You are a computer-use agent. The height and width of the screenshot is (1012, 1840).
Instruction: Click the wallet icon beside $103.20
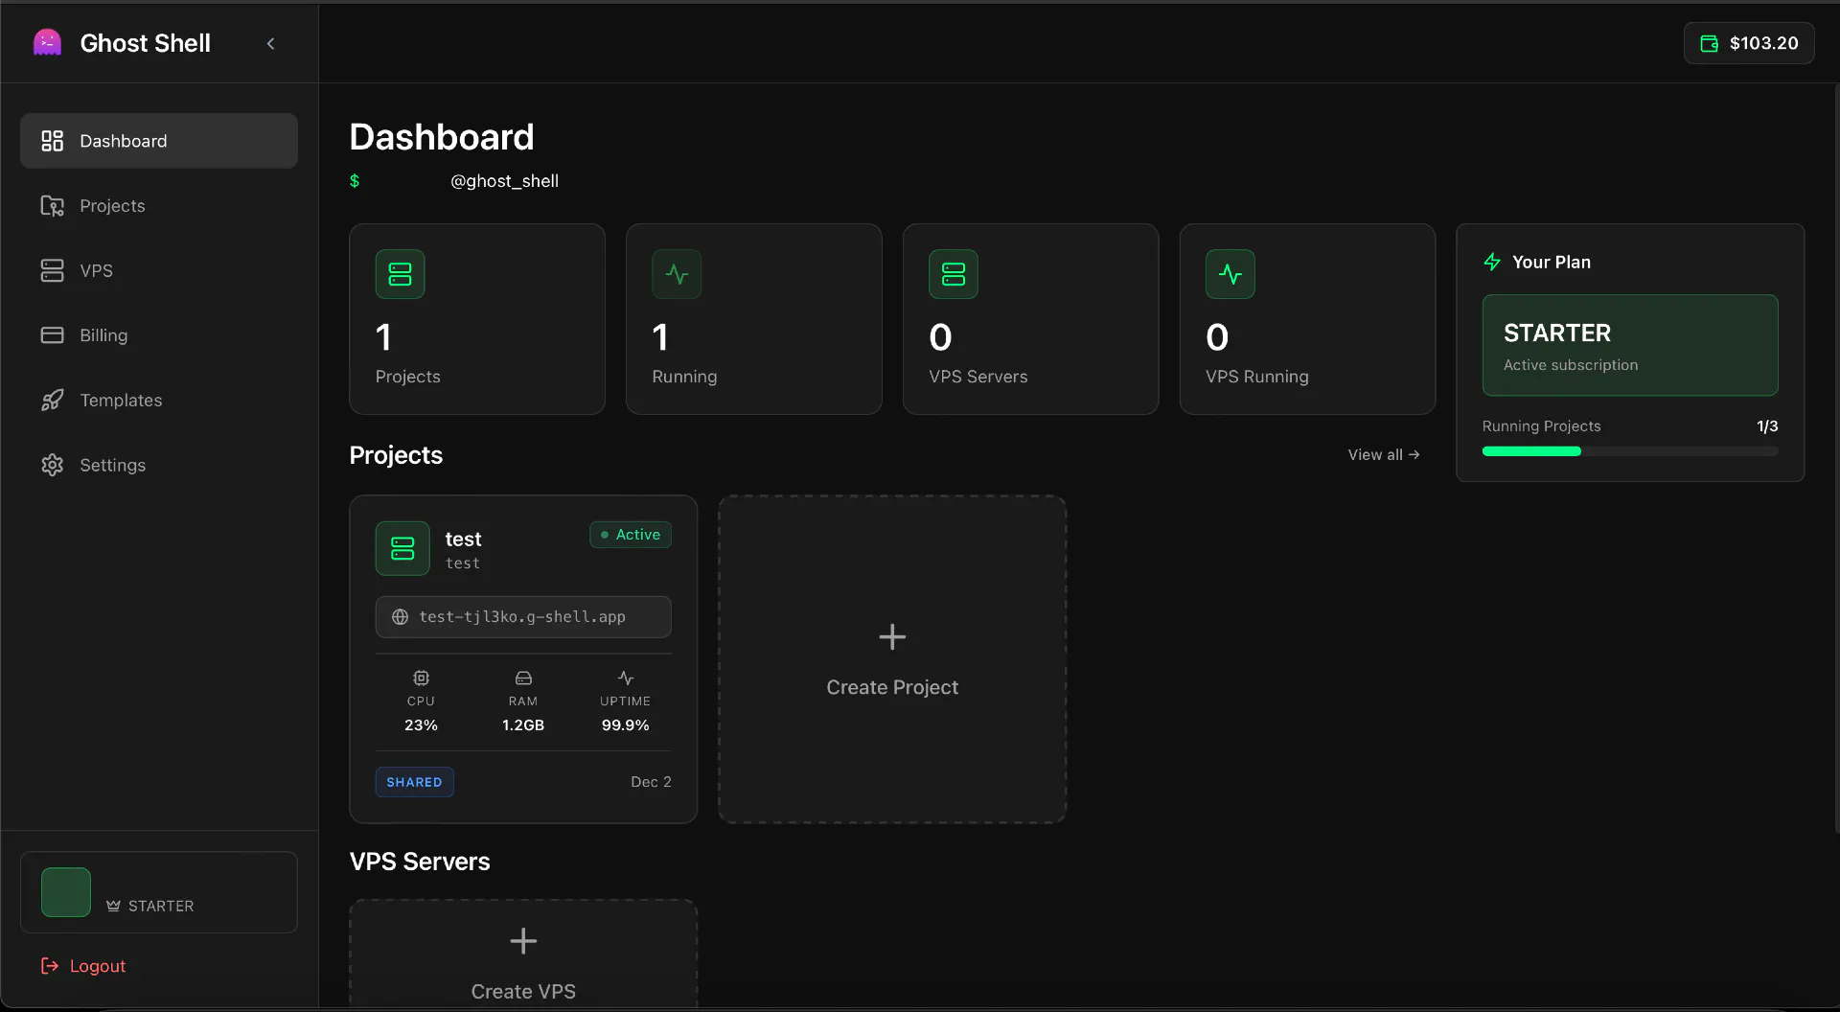click(1710, 43)
